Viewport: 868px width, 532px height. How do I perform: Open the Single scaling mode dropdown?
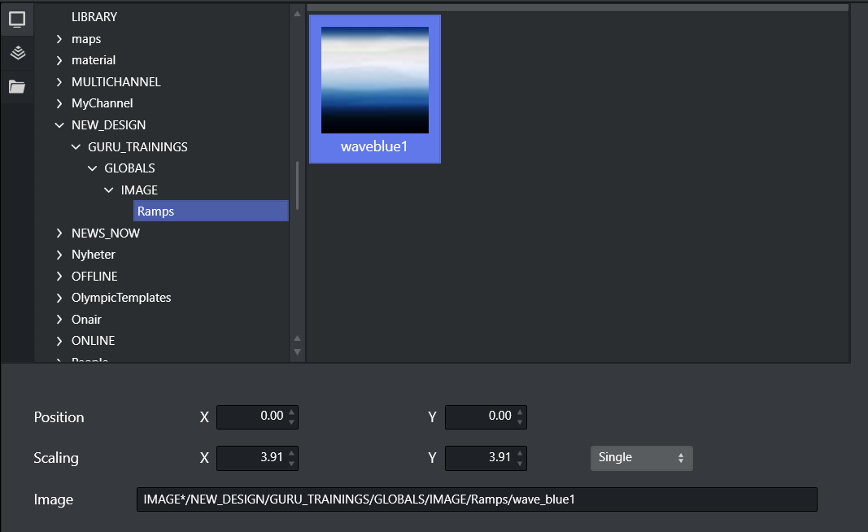641,458
